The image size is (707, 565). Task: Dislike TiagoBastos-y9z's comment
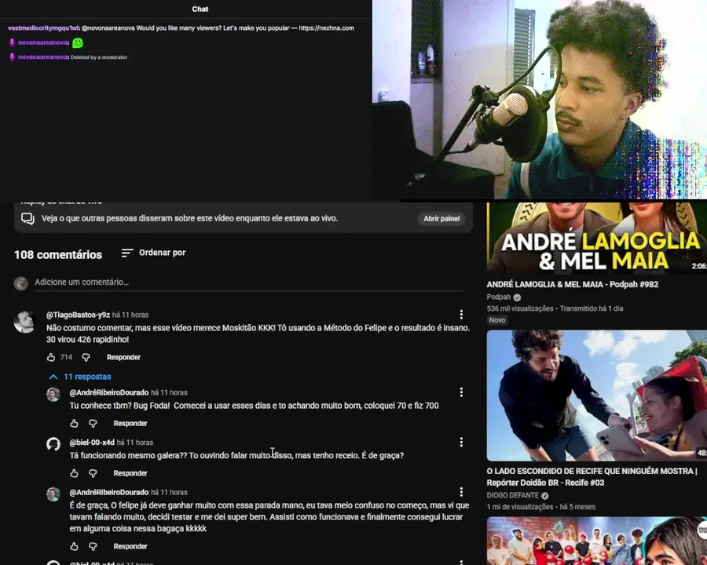86,357
